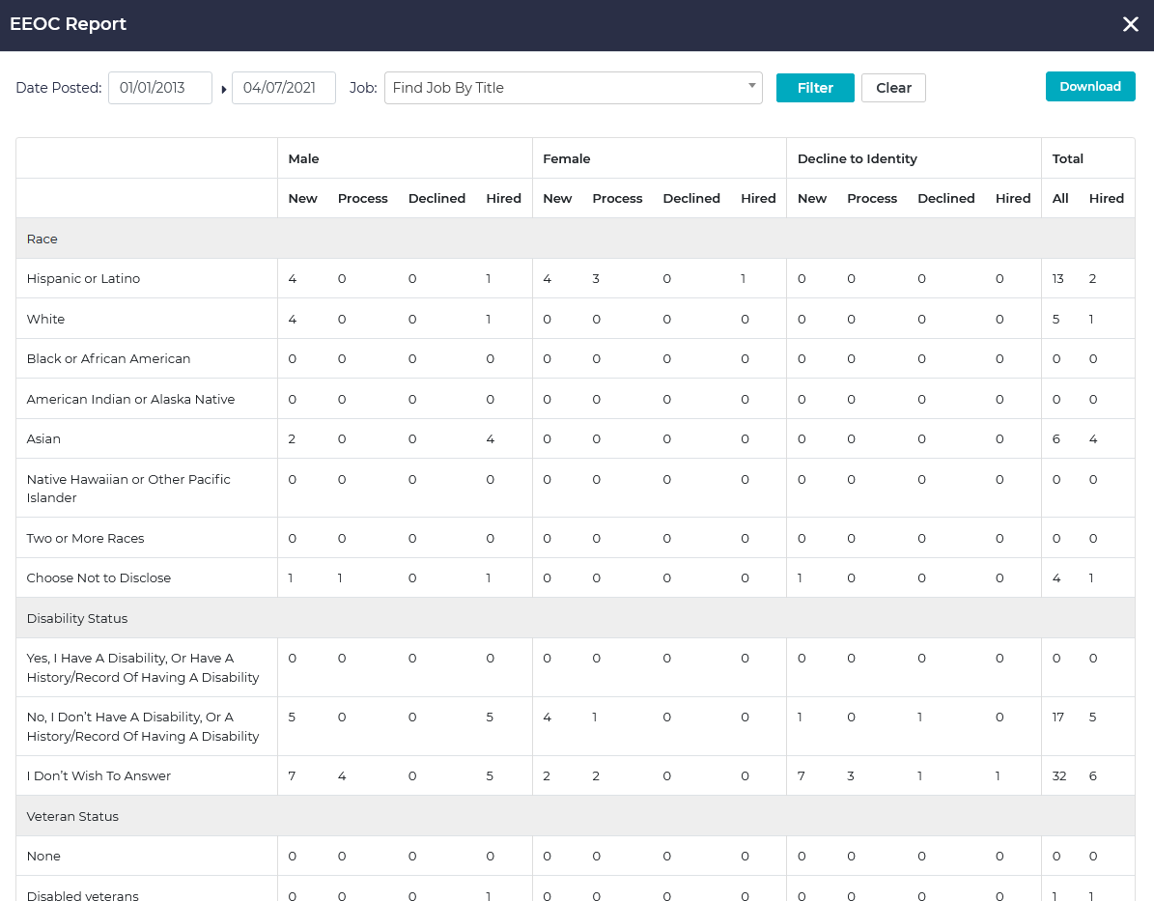
Task: Select the Choose Not to Disclose row
Action: click(x=99, y=578)
